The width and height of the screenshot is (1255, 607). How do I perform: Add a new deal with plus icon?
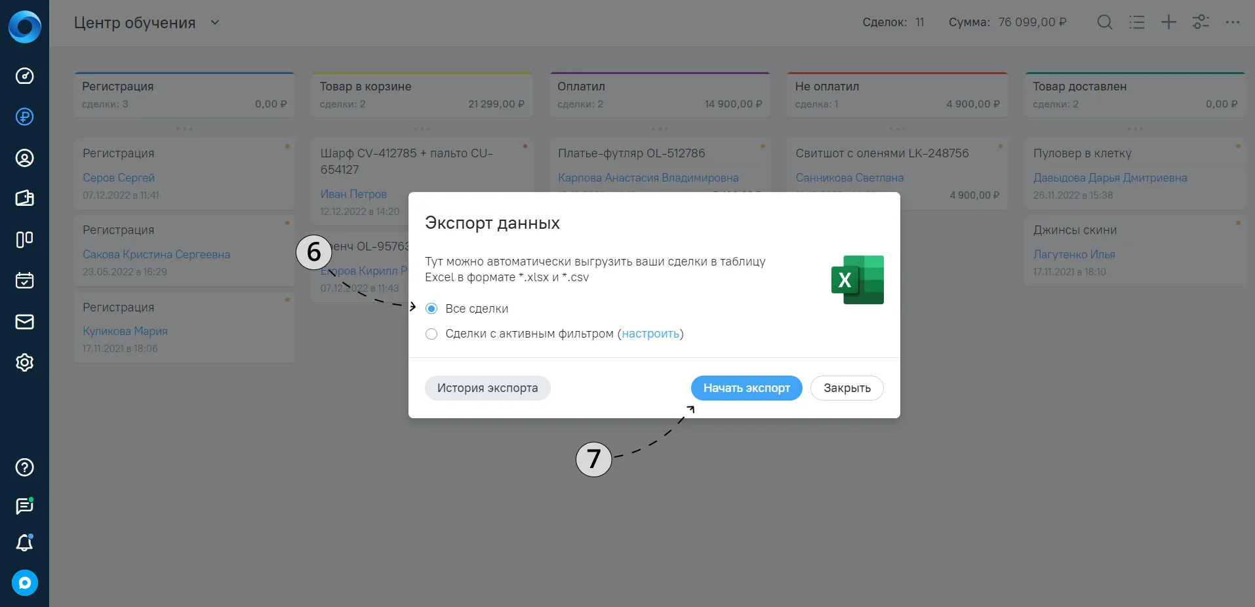pos(1168,22)
